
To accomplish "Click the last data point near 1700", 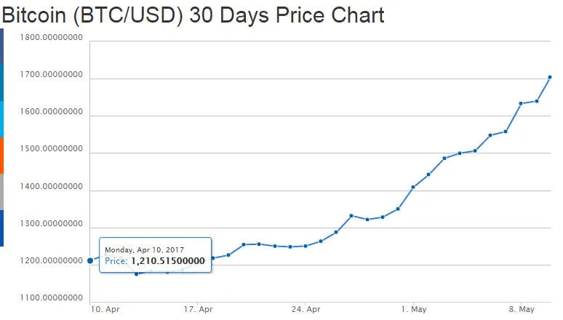I will click(550, 77).
